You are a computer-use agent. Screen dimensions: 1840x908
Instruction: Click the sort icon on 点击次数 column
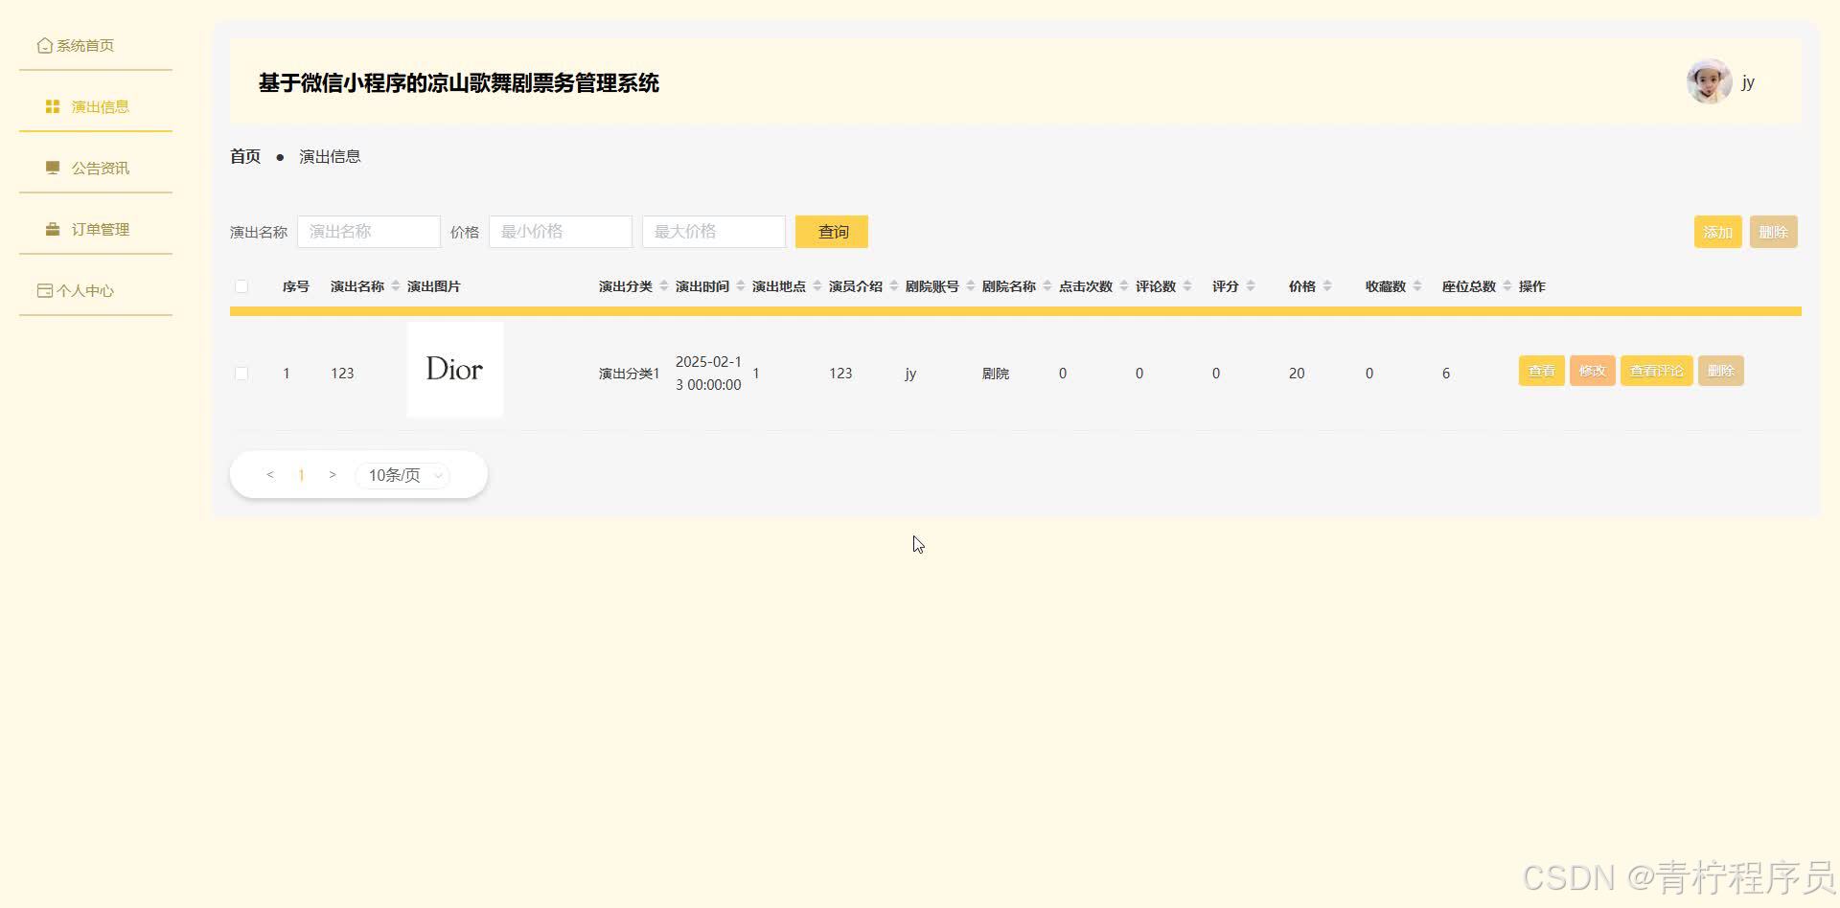coord(1122,284)
